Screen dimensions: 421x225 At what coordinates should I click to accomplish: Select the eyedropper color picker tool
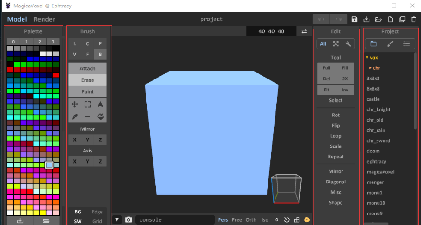tap(75, 116)
